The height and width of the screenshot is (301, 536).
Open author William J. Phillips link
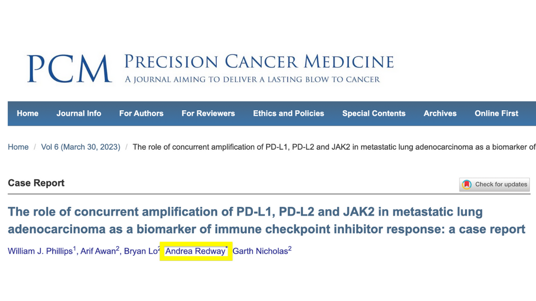coord(40,251)
